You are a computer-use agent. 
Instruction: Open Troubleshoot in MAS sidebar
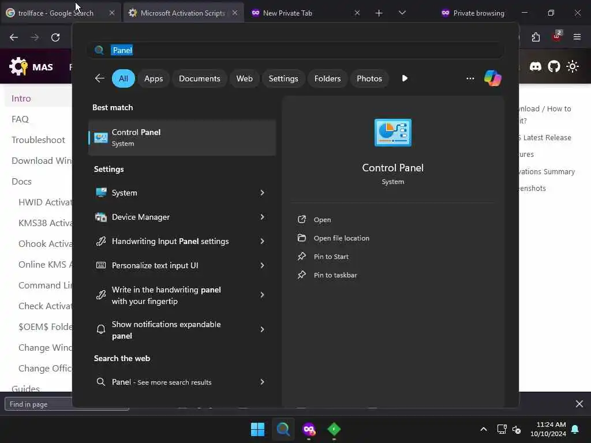point(38,140)
